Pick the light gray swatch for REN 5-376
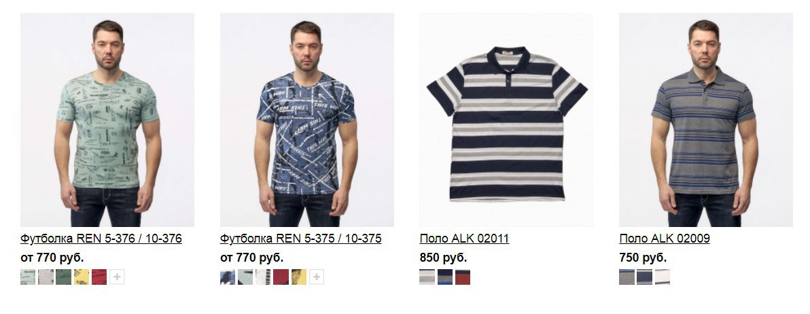 coord(46,277)
